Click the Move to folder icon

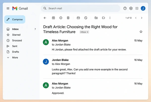96,18
